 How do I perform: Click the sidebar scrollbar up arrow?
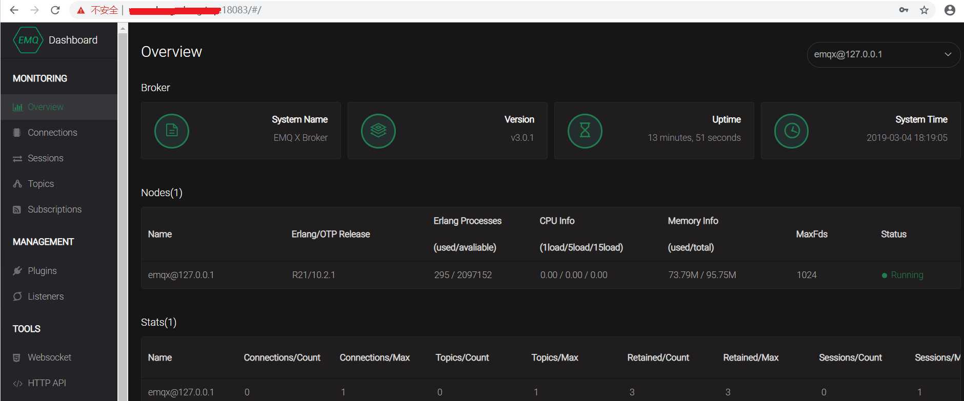point(123,28)
